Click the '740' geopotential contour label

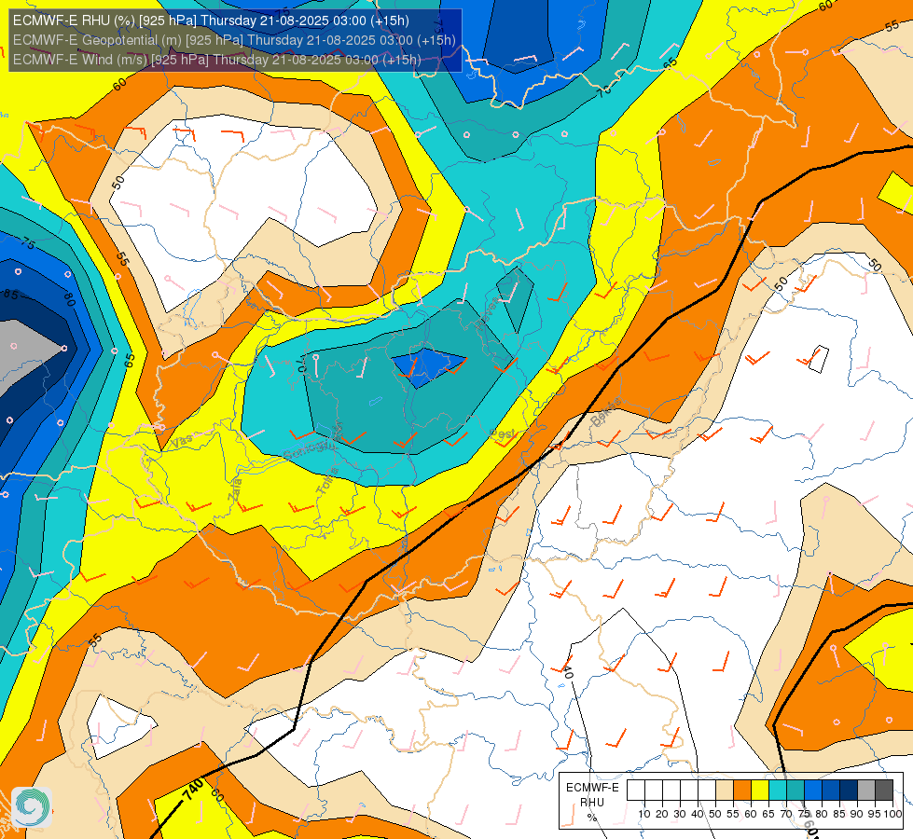point(193,791)
